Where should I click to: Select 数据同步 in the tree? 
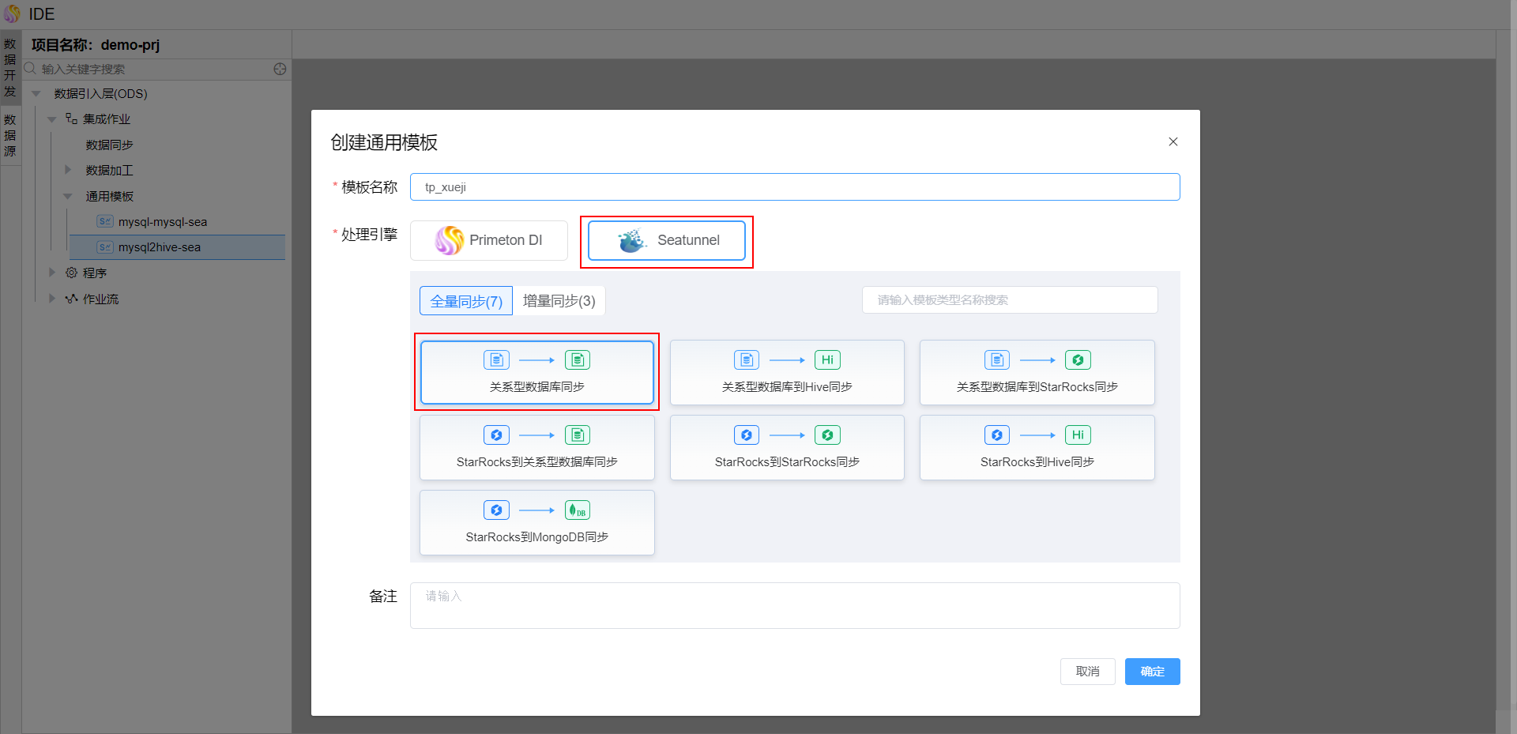tap(110, 145)
